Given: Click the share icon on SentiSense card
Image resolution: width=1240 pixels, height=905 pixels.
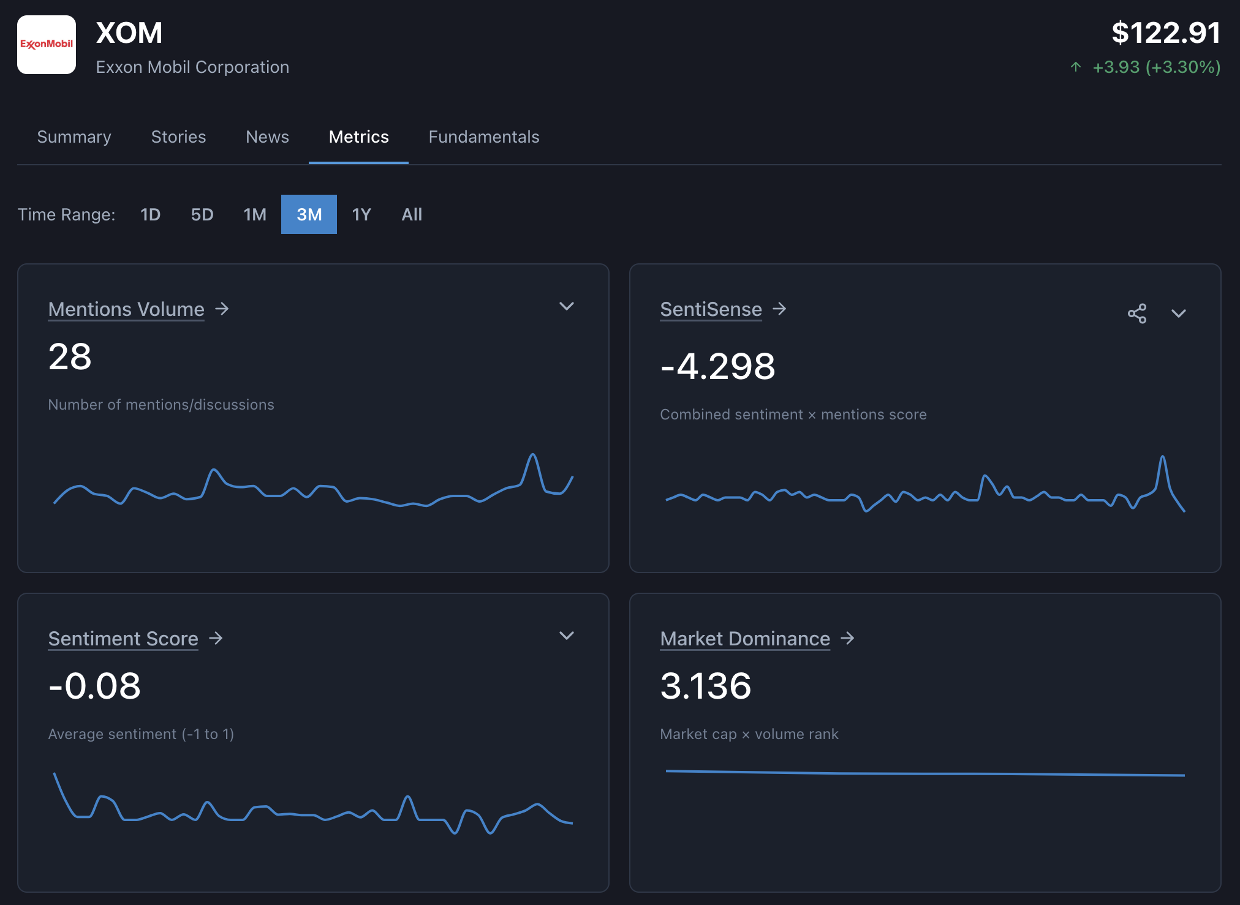Looking at the screenshot, I should [1138, 314].
